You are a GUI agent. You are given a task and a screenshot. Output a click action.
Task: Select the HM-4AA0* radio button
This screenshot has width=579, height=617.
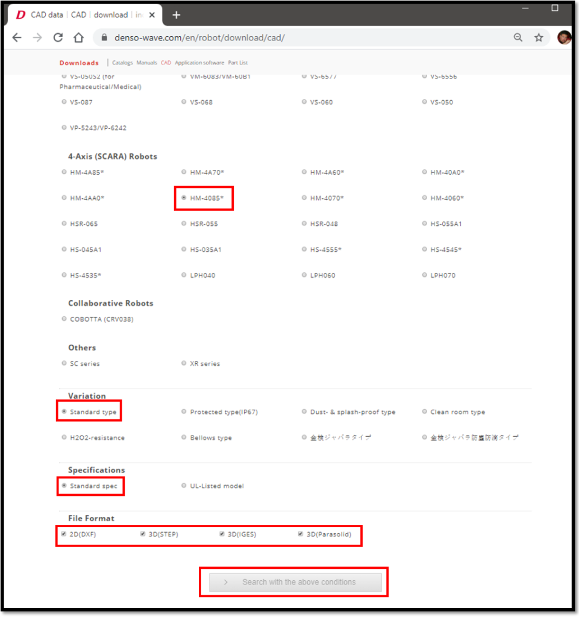64,198
